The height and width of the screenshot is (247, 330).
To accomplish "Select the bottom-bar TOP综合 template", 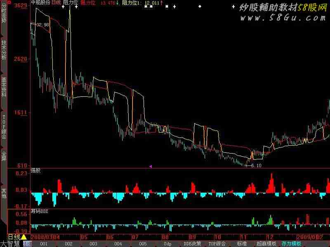I will pyautogui.click(x=217, y=244).
